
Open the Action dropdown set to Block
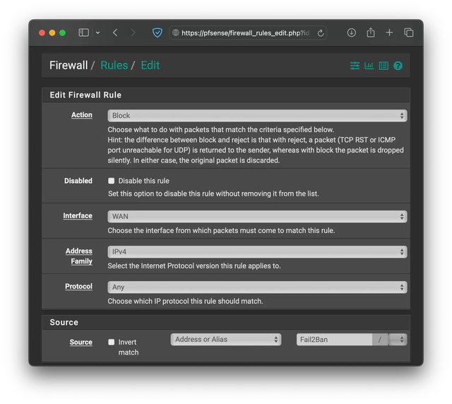pos(257,116)
